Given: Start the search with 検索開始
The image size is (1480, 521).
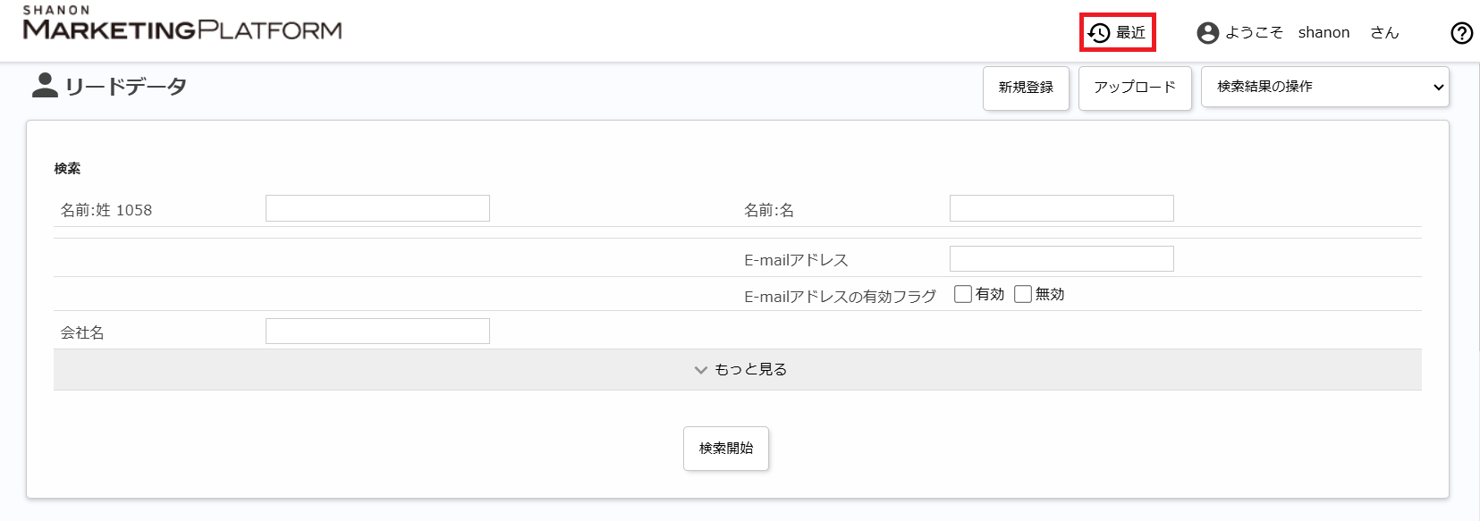Looking at the screenshot, I should coord(726,448).
